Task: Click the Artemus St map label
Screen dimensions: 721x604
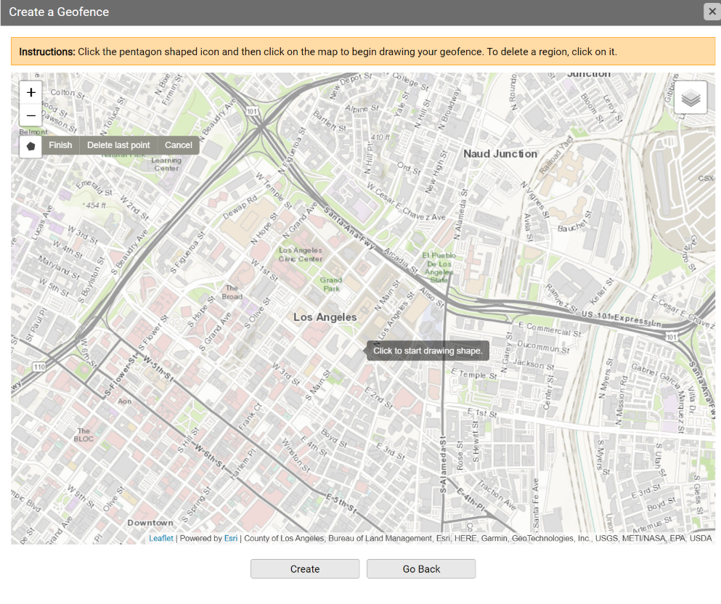Action: [653, 524]
